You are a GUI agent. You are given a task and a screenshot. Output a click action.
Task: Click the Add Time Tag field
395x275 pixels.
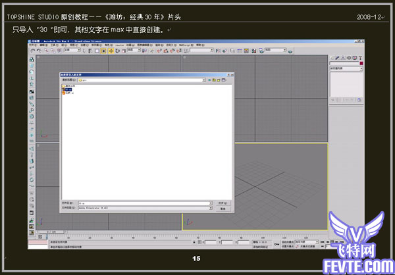click(x=261, y=247)
